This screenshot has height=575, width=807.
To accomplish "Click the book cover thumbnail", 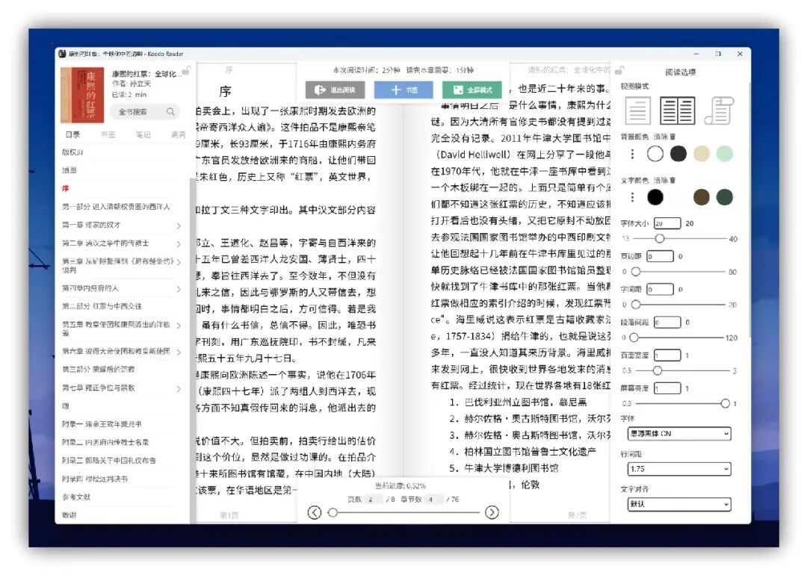I will click(82, 95).
